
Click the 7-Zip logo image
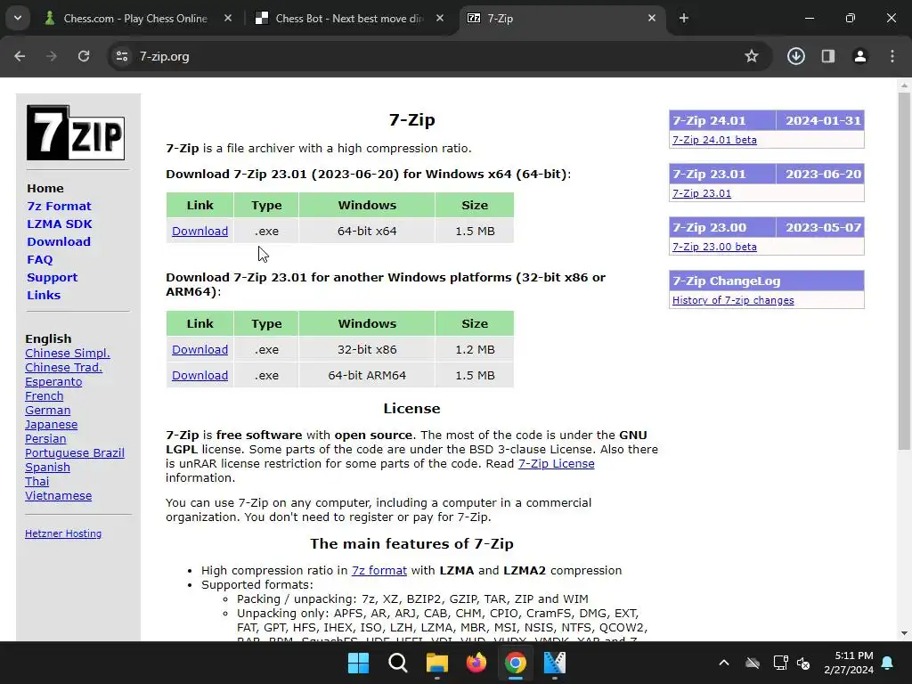point(76,133)
